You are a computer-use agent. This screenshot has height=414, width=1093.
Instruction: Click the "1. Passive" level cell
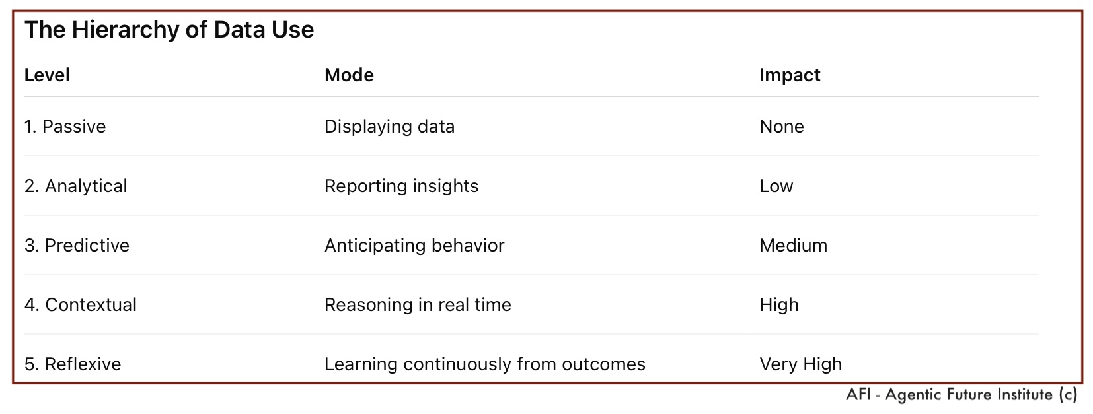tap(65, 127)
